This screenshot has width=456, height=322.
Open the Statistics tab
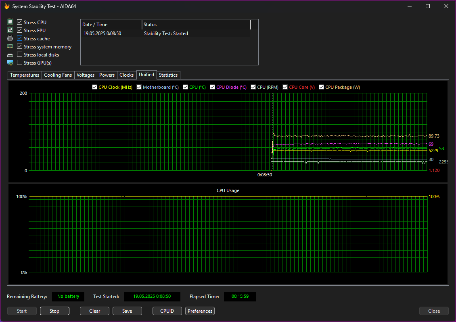[x=168, y=75]
